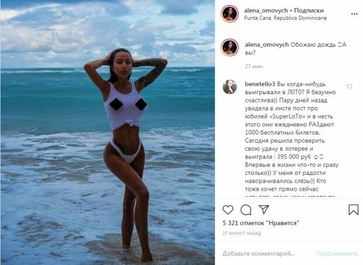
Task: Click the 27 мин. caption time label
Action: pos(254,66)
